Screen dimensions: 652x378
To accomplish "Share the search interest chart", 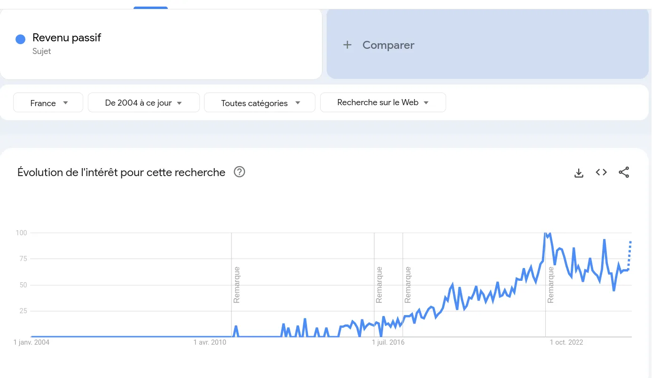I will click(x=624, y=172).
